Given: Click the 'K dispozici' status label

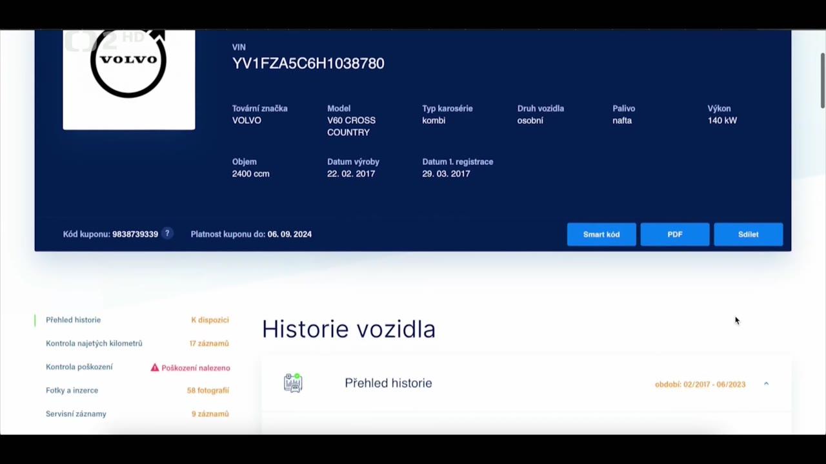Looking at the screenshot, I should click(x=210, y=320).
